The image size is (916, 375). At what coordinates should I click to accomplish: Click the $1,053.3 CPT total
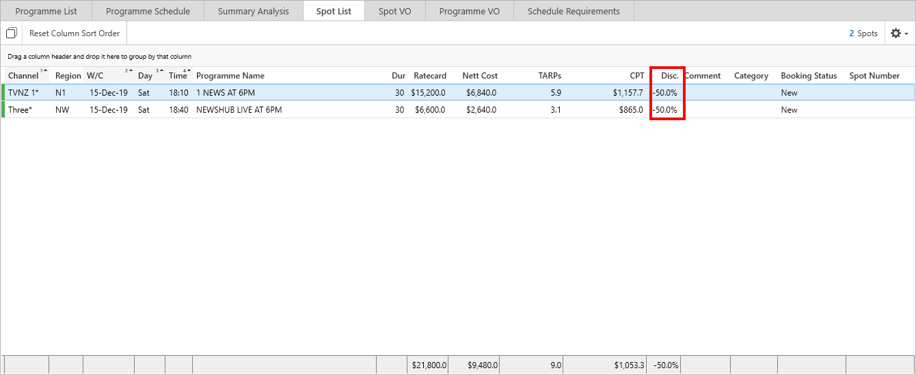[629, 365]
